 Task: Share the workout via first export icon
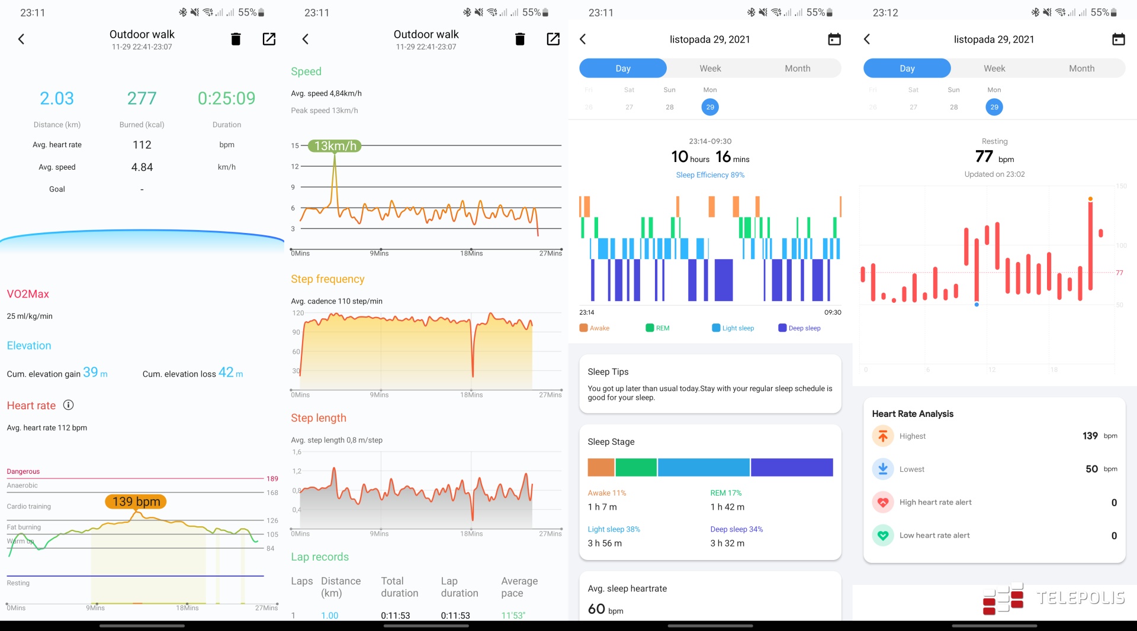tap(269, 39)
